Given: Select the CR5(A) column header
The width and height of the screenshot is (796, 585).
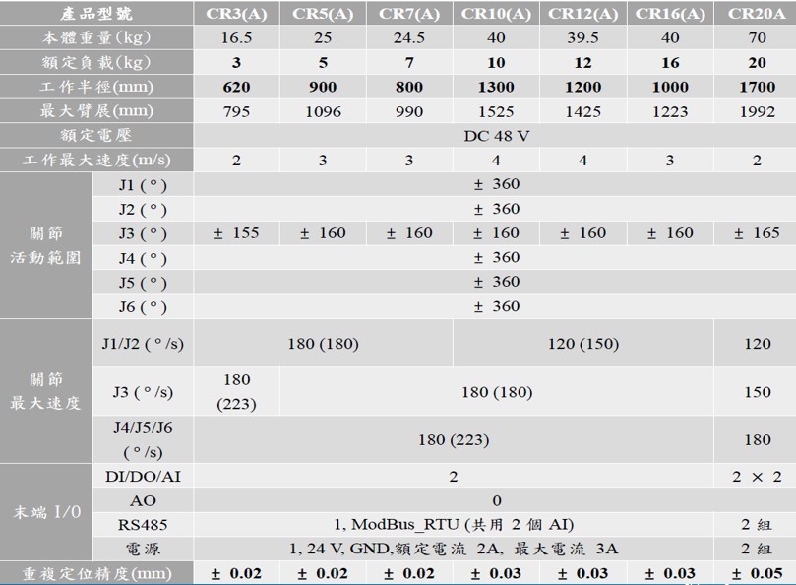Looking at the screenshot, I should click(323, 13).
